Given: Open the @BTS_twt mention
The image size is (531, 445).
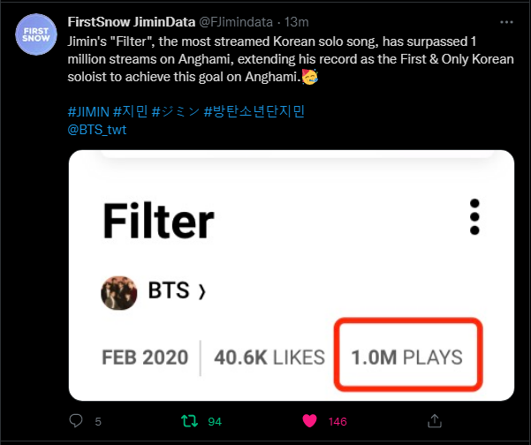Looking at the screenshot, I should tap(97, 130).
